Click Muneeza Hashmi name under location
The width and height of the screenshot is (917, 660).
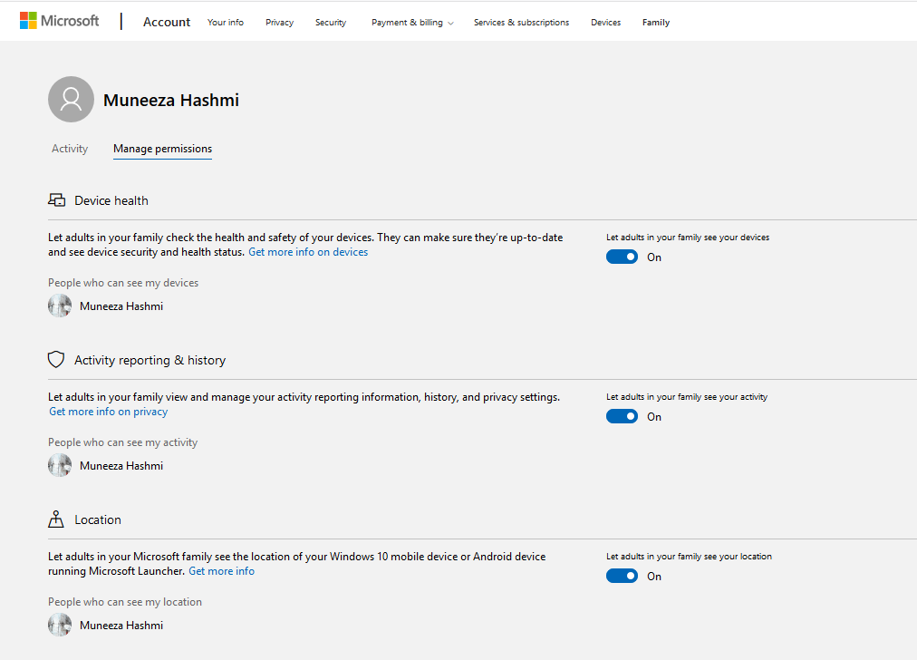point(121,626)
